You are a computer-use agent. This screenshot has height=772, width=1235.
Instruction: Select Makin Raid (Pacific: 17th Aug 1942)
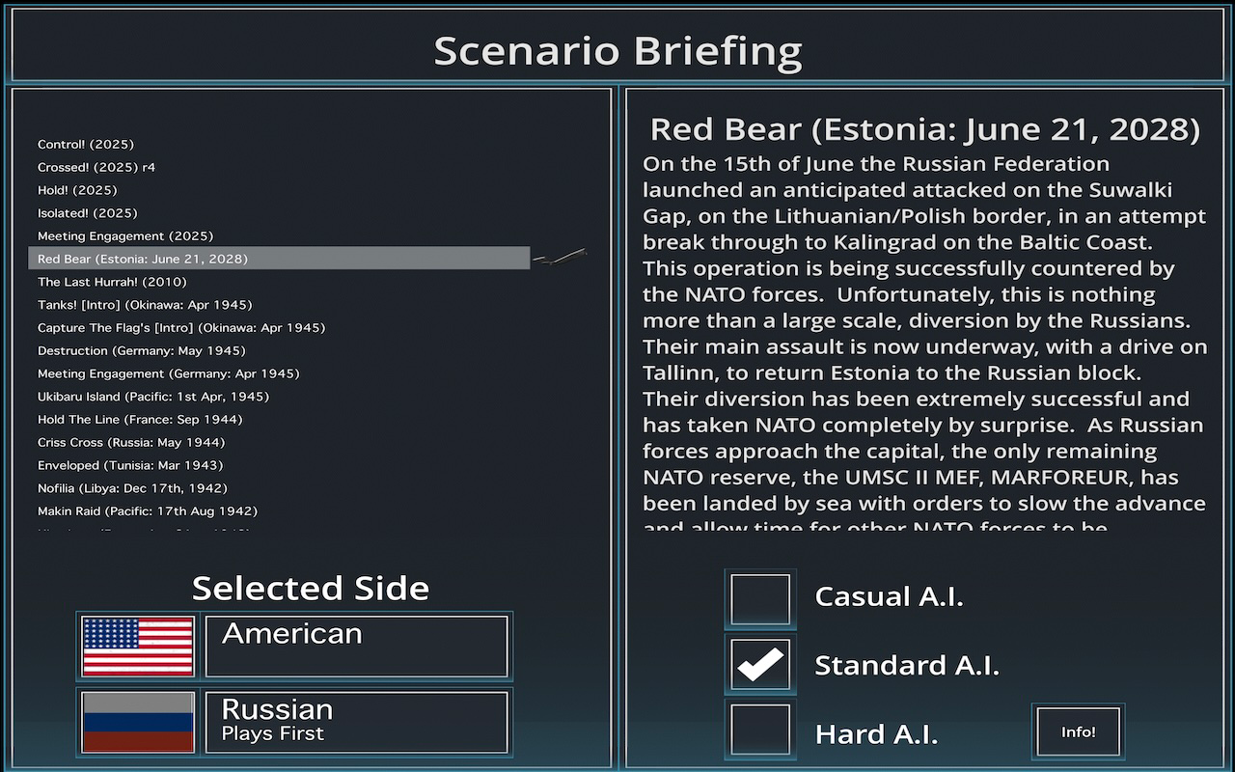tap(148, 511)
